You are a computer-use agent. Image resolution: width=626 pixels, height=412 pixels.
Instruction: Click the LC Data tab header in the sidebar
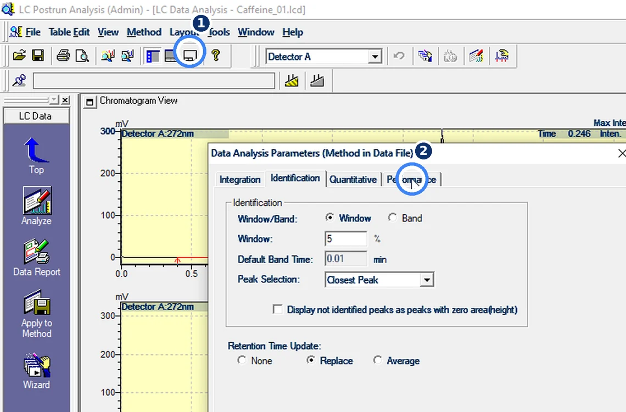(x=36, y=116)
